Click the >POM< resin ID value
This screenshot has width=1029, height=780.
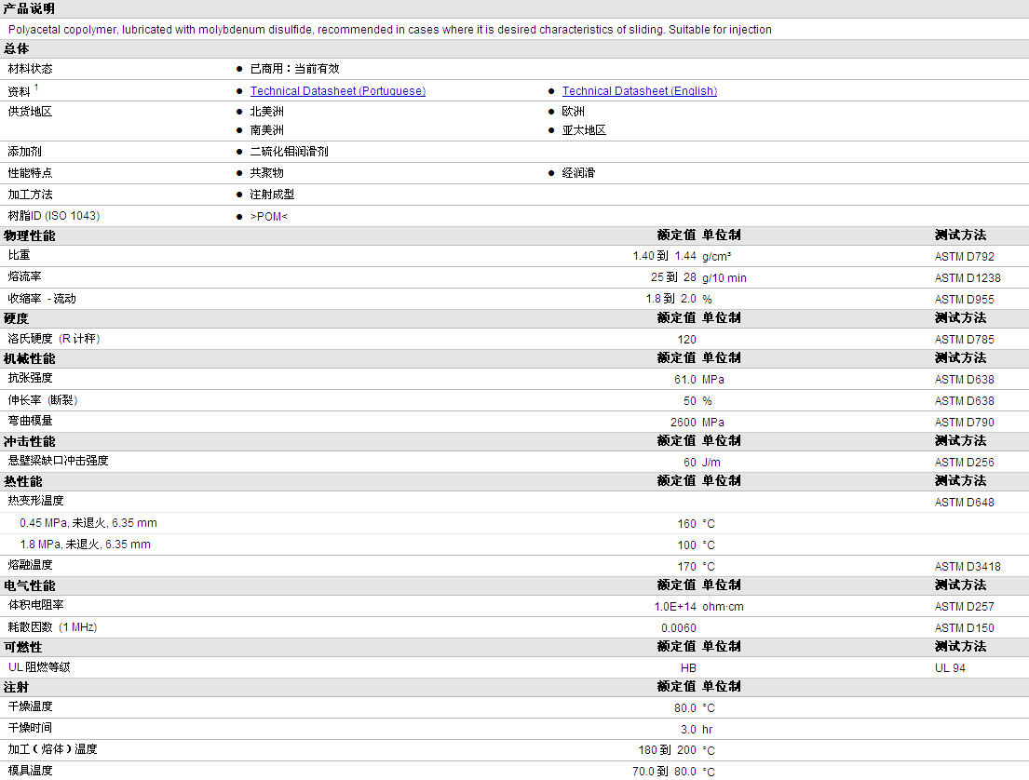click(268, 217)
